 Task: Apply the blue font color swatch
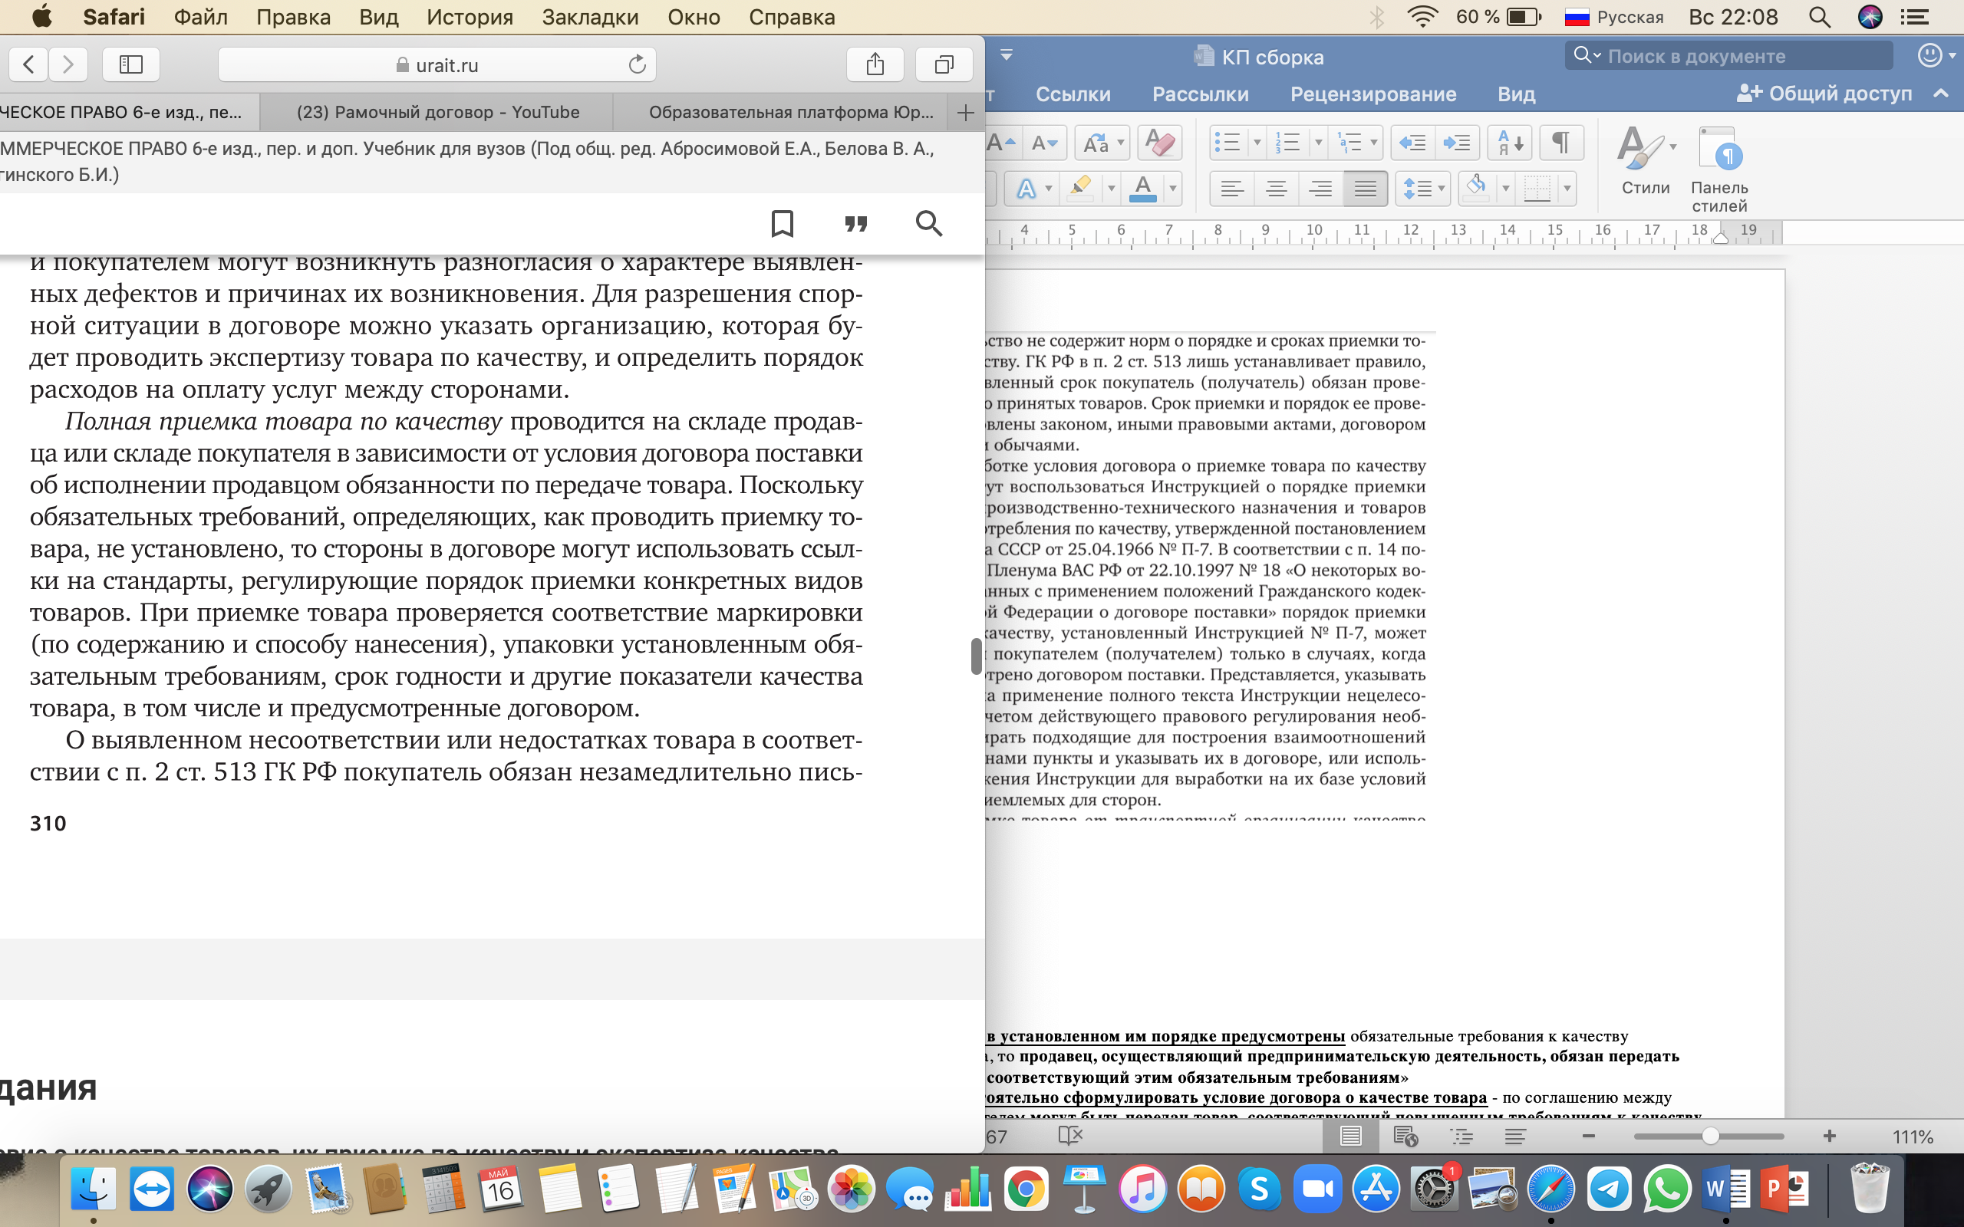point(1142,189)
